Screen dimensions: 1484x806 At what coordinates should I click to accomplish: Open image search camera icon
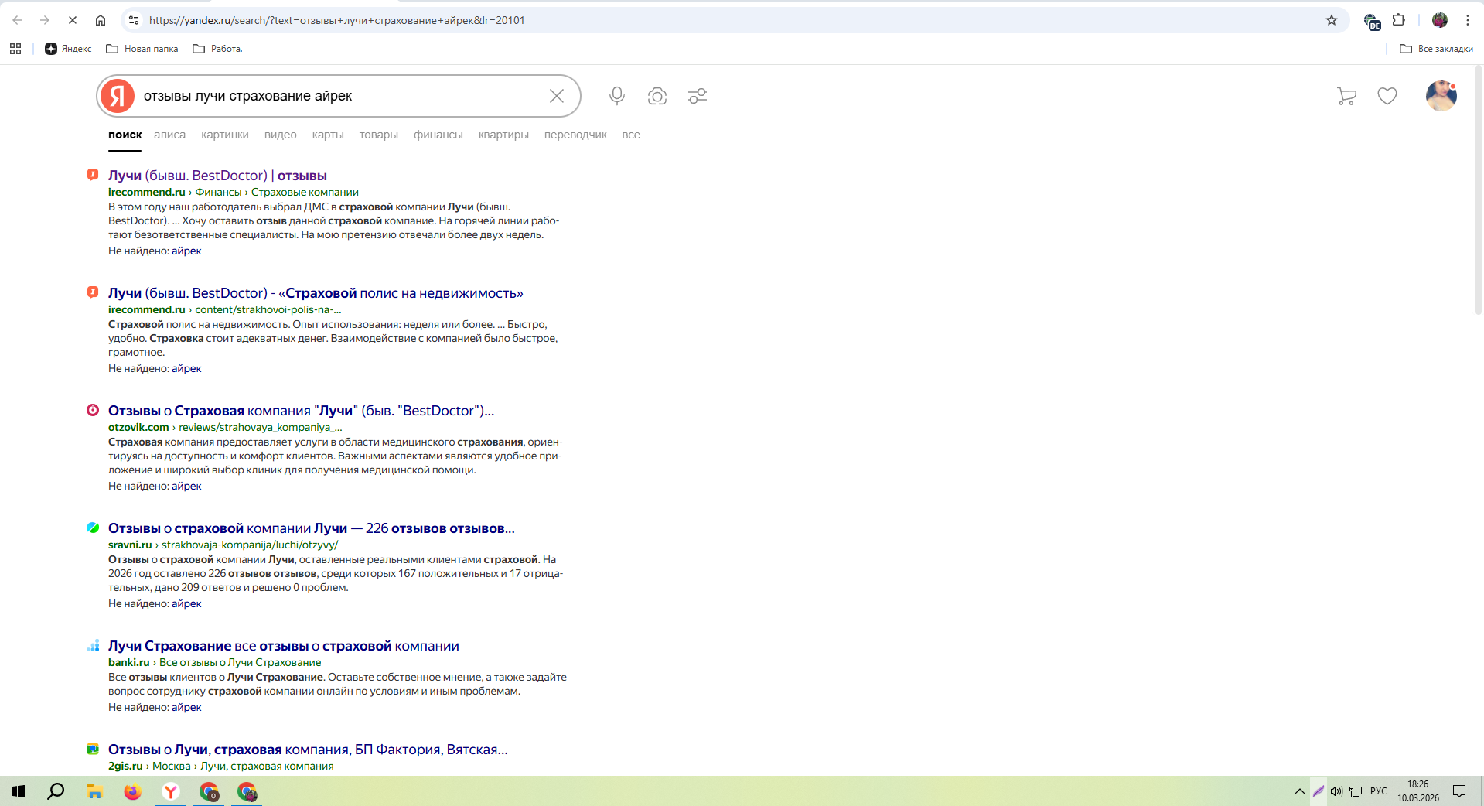point(657,96)
